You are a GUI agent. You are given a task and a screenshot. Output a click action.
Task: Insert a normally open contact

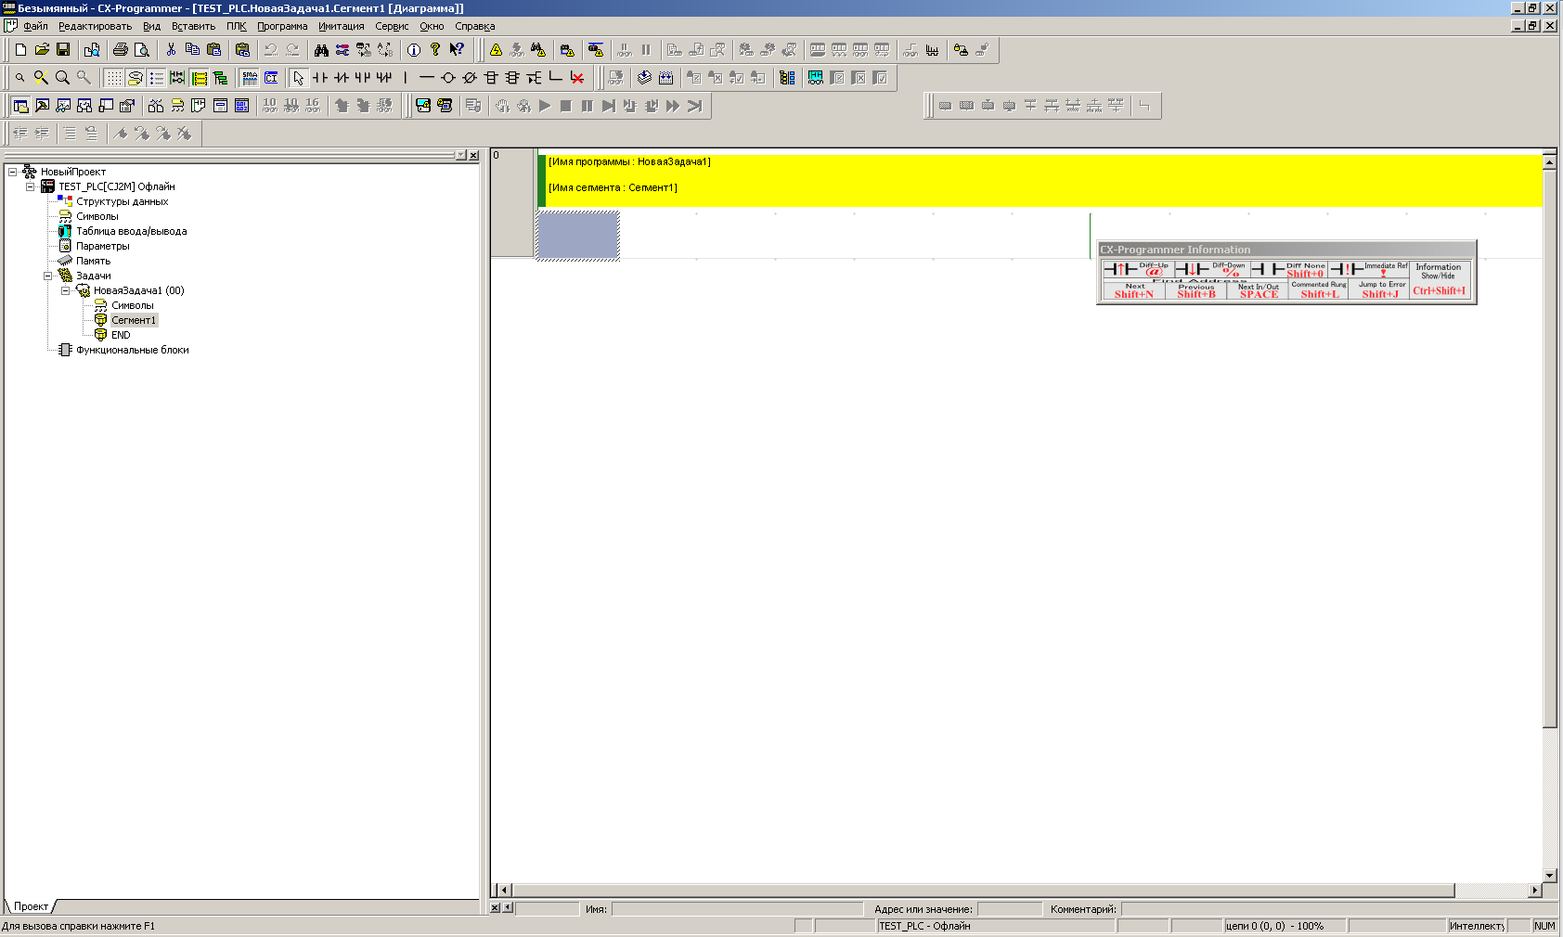320,78
